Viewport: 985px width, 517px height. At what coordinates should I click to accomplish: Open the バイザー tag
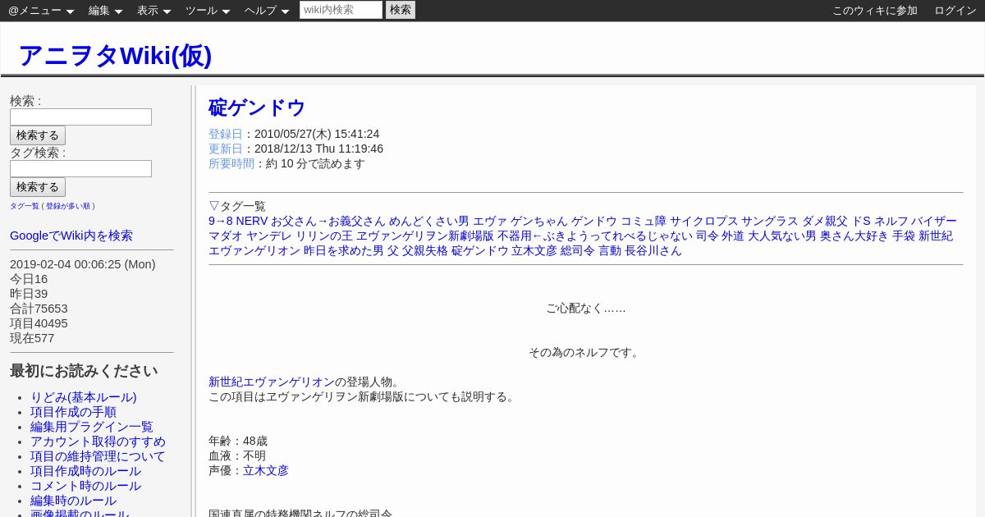934,221
